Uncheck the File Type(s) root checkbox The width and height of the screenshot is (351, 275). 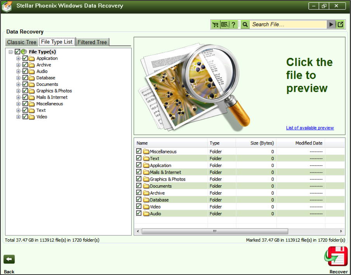[x=17, y=52]
